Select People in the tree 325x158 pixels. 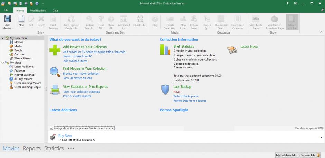coord(18,50)
